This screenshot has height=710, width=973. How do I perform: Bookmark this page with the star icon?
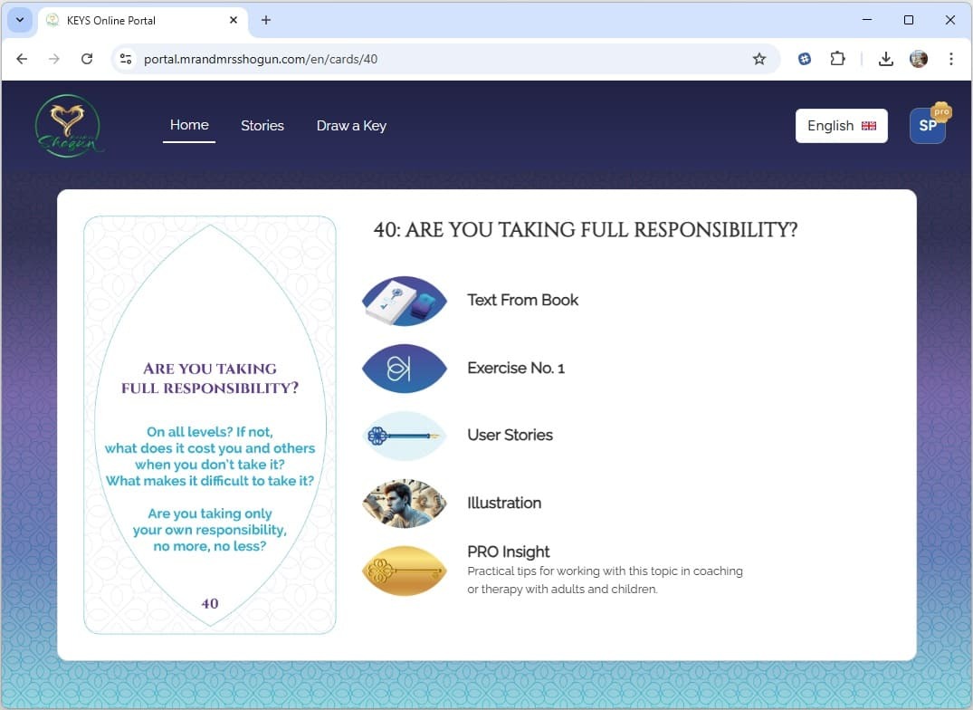pos(758,59)
